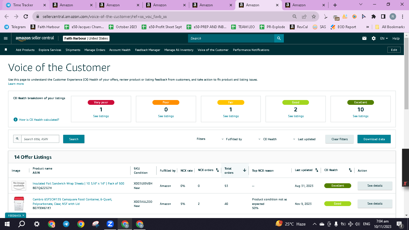
Task: Click the Cambro food container product thumbnail
Action: tap(19, 204)
